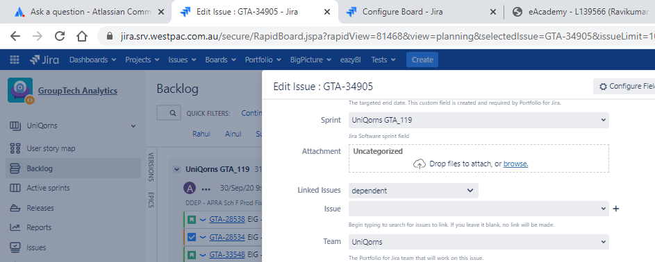The height and width of the screenshot is (262, 655).
Task: Expand the EPICS vertical panel
Action: click(x=151, y=200)
